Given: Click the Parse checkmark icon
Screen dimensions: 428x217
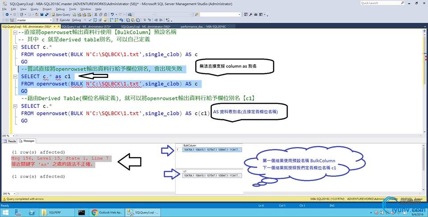Looking at the screenshot, I should coord(90,20).
